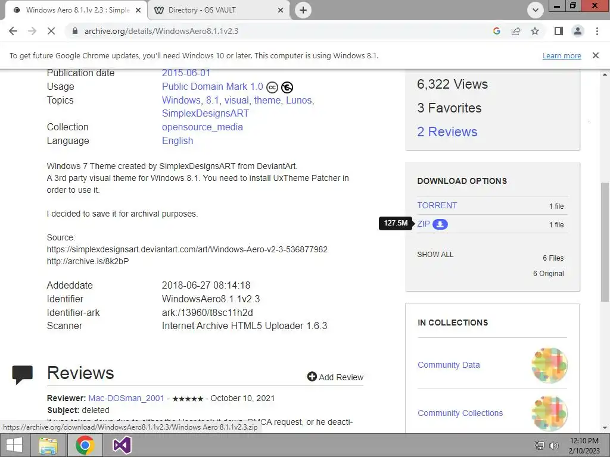This screenshot has width=610, height=457.
Task: Open the Community Collections link
Action: click(x=460, y=413)
